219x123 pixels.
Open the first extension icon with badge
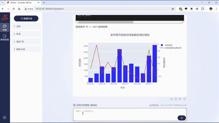pyautogui.click(x=181, y=9)
